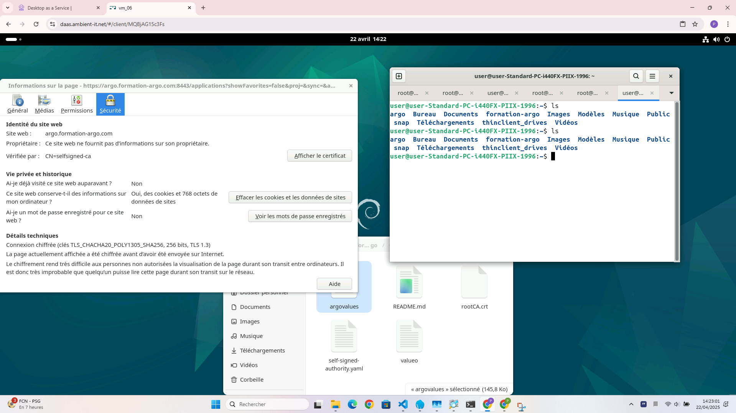Select the argovalues item label
The image size is (736, 413).
344,307
